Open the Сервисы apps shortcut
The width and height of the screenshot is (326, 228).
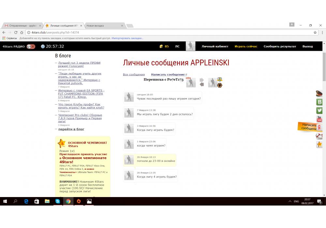click(x=9, y=38)
